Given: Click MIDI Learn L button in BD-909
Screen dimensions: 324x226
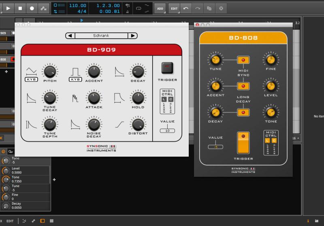Looking at the screenshot, I should [x=164, y=99].
